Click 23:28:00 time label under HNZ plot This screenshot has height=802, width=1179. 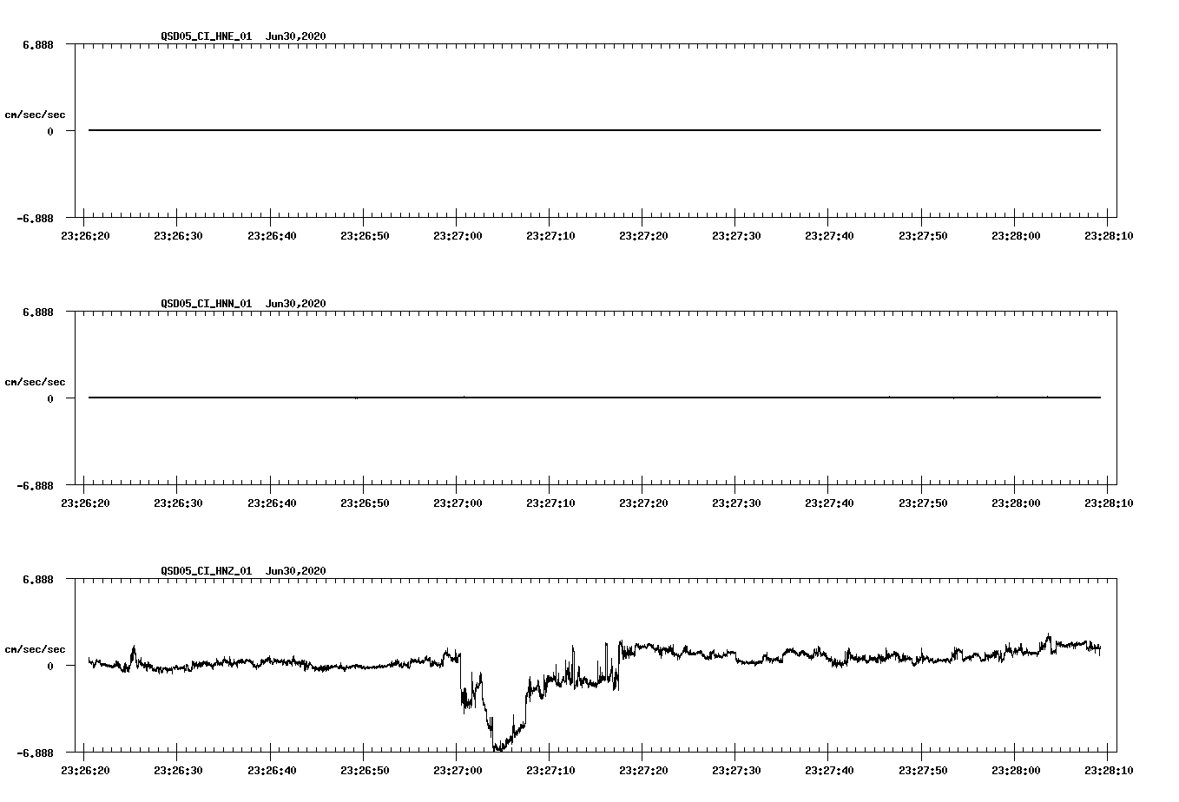[x=1016, y=770]
